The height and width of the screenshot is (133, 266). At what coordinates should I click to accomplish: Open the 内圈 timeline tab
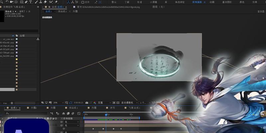[94, 108]
